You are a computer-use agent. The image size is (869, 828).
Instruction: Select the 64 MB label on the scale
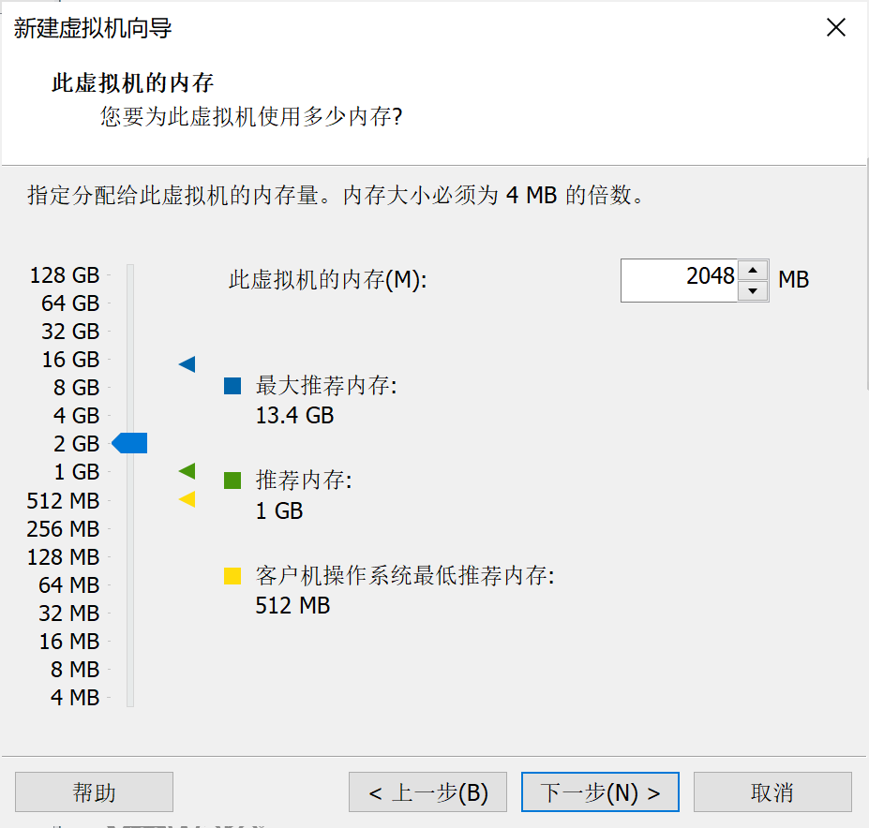pos(69,584)
